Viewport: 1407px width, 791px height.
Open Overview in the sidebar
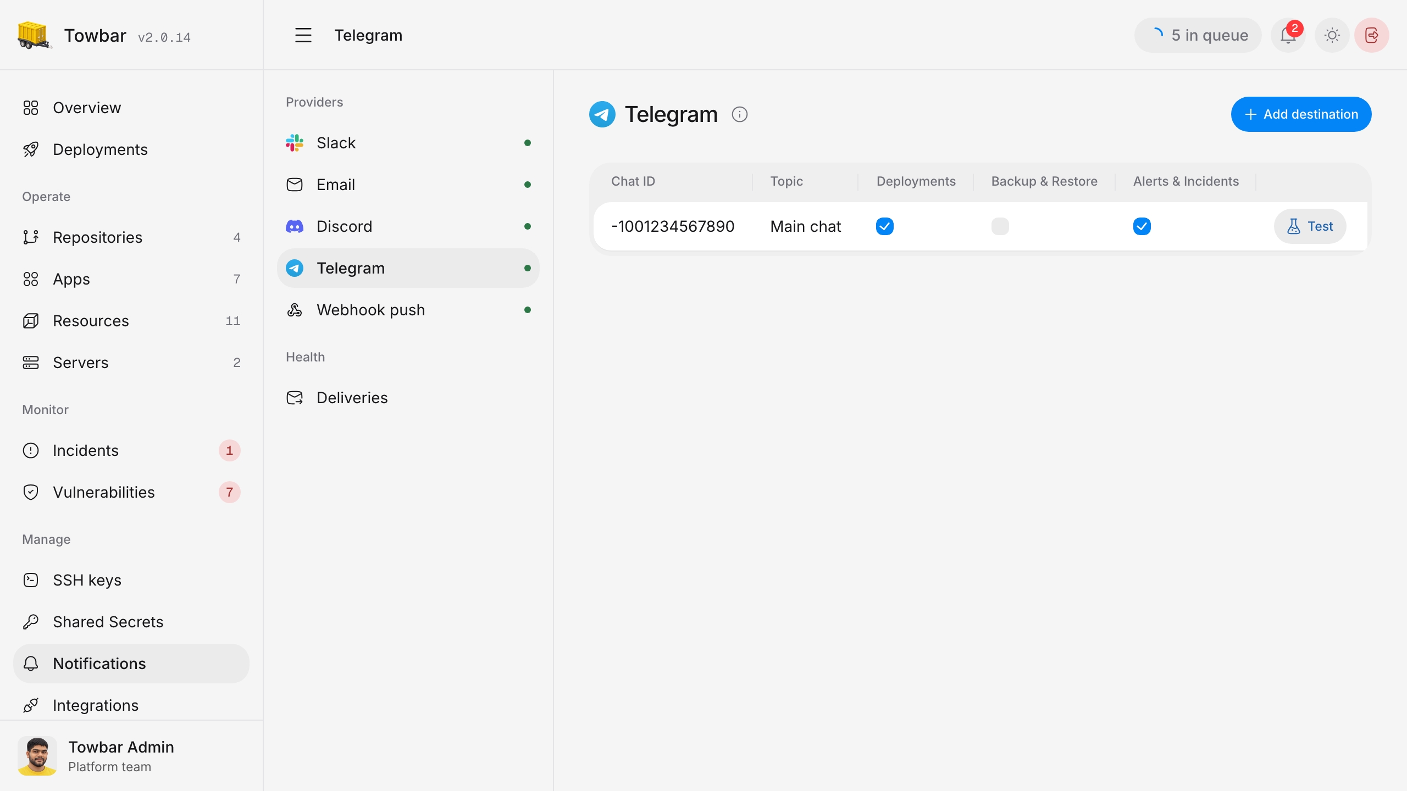click(131, 108)
